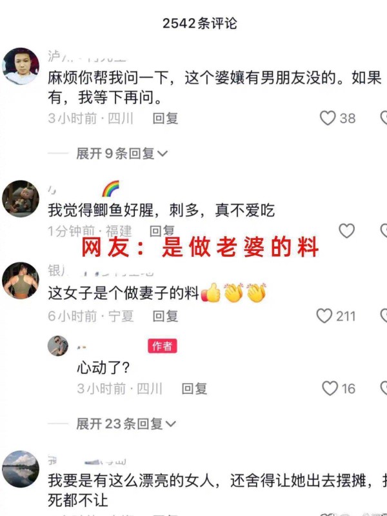Like the comment with 38 likes

[x=328, y=118]
